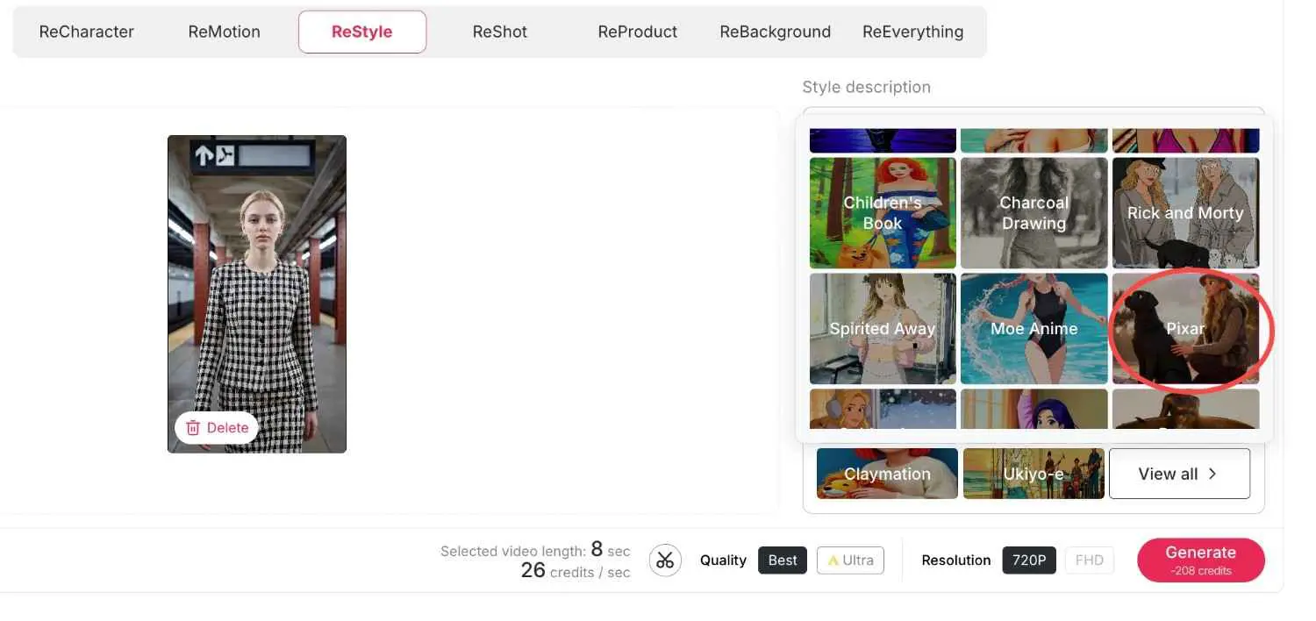Image resolution: width=1316 pixels, height=621 pixels.
Task: Click the trash icon on Delete button
Action: click(193, 427)
